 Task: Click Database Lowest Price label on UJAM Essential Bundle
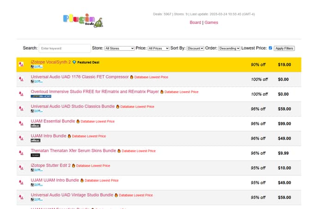[97, 122]
